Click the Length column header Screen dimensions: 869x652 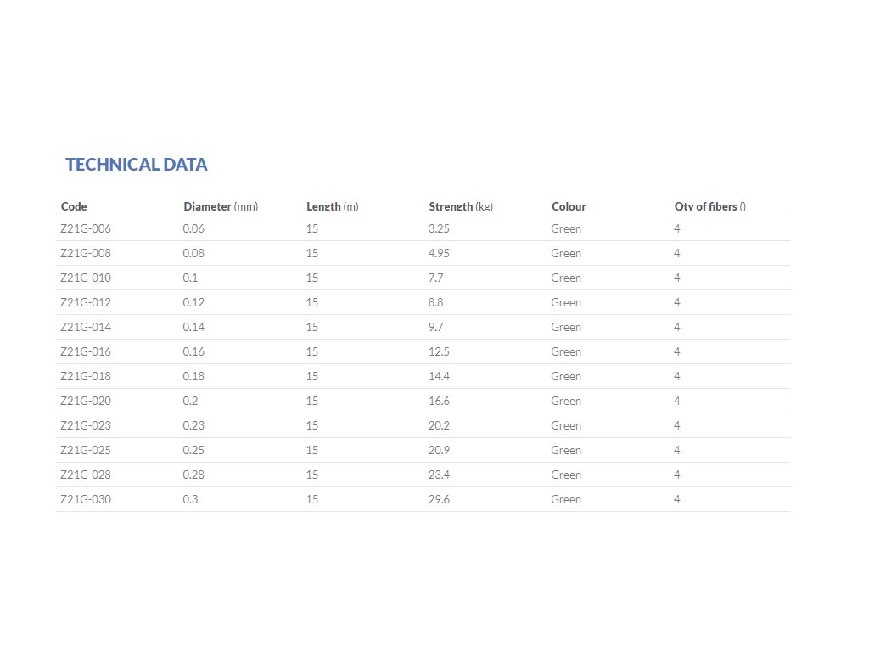[x=333, y=206]
